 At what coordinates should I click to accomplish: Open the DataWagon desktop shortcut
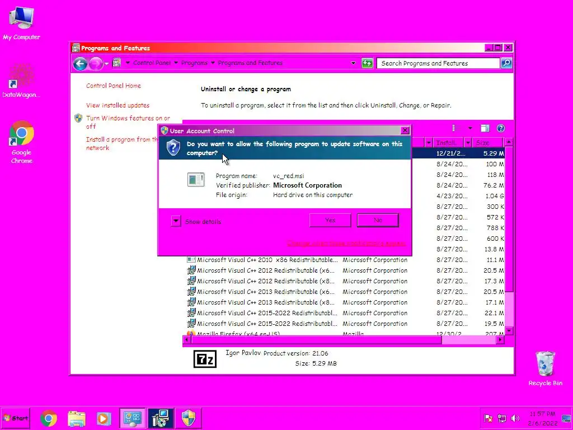(x=21, y=81)
